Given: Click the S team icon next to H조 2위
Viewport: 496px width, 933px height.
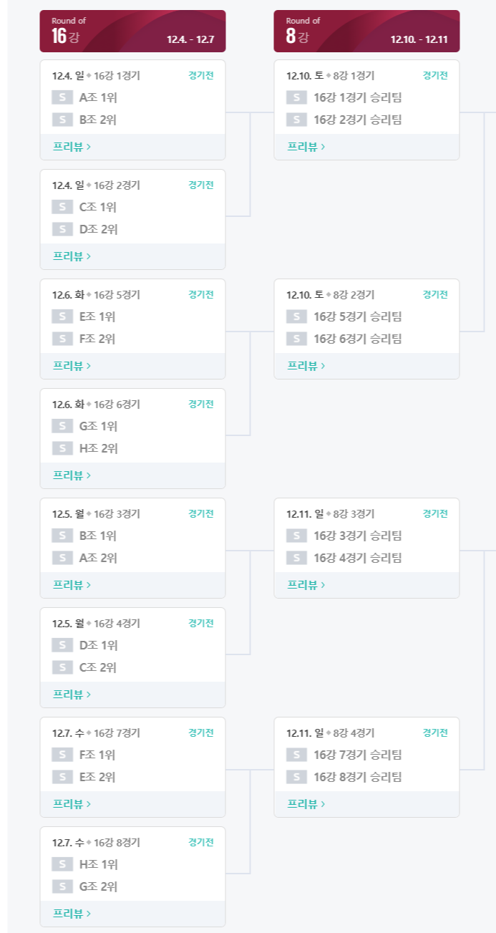Looking at the screenshot, I should (62, 448).
